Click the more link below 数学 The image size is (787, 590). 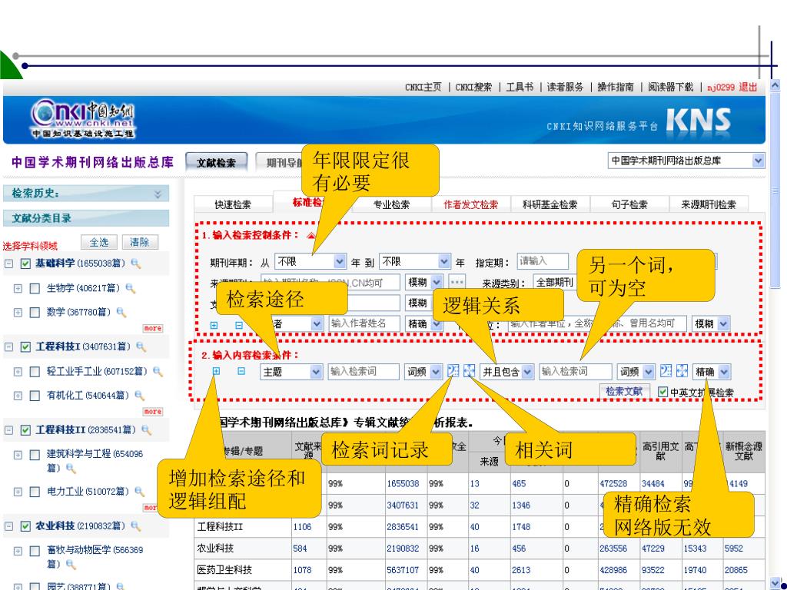coord(152,328)
